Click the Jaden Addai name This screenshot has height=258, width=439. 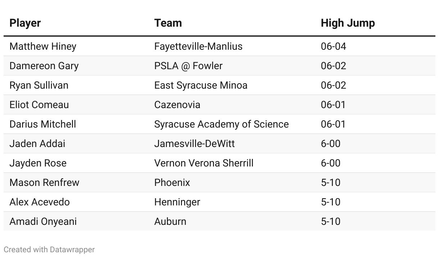tap(37, 144)
